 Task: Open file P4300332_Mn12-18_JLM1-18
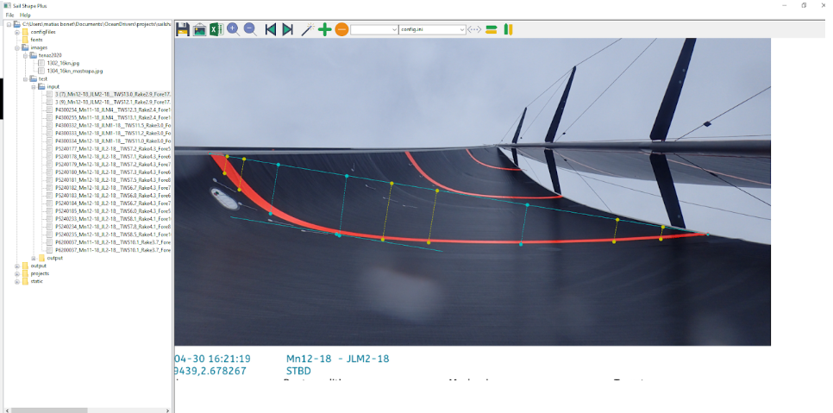[112, 125]
